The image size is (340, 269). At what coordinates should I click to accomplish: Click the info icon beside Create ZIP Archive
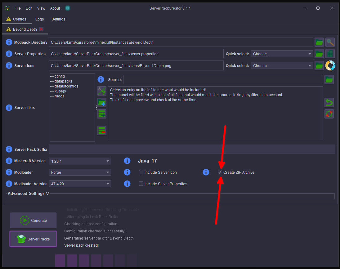[x=206, y=172]
